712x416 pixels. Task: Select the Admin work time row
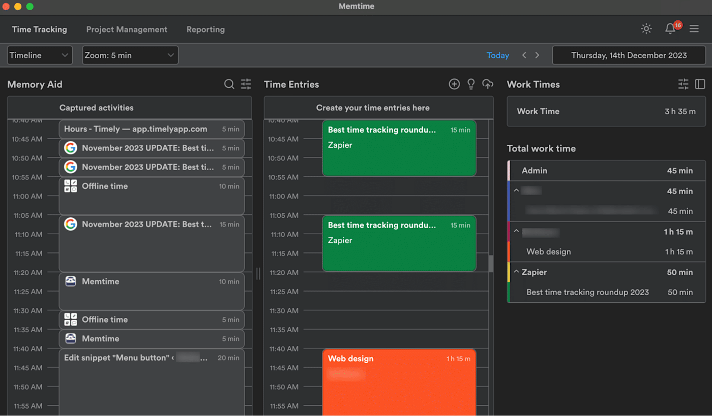[x=606, y=171]
